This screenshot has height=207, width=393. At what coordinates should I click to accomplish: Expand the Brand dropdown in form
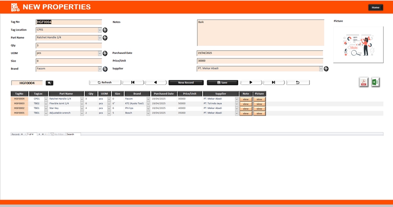tap(99, 69)
